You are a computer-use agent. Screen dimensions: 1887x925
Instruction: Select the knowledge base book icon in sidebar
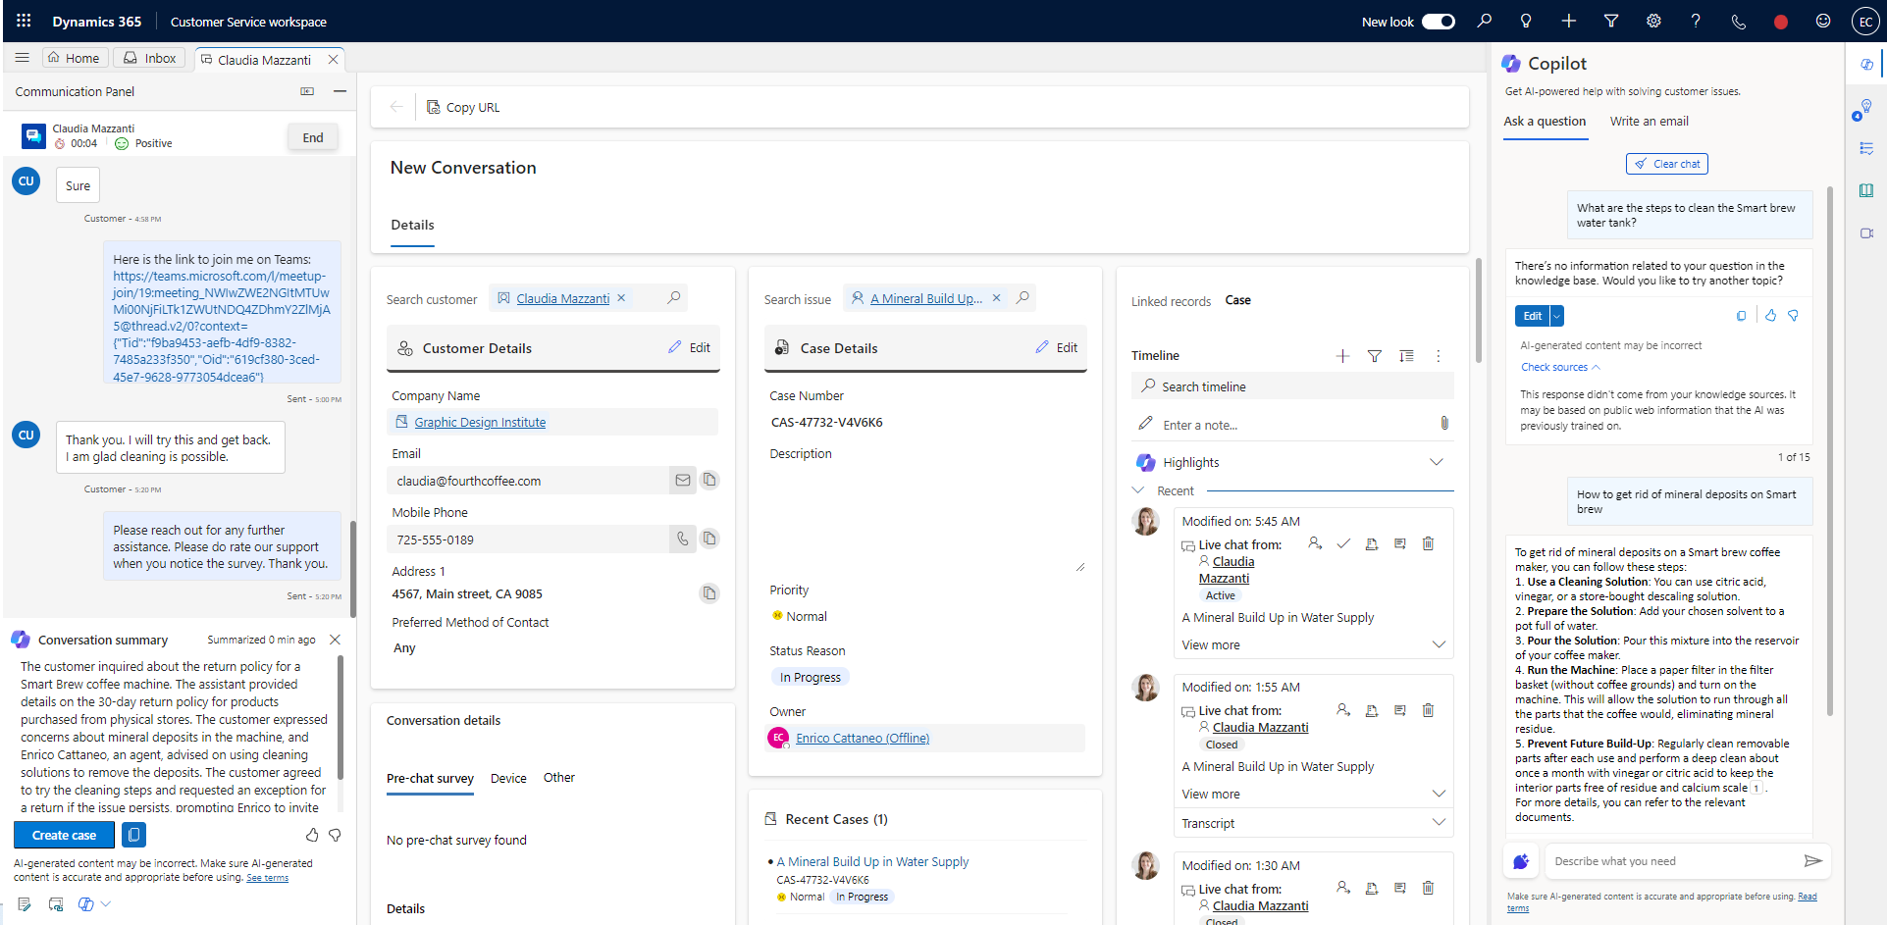tap(1867, 190)
